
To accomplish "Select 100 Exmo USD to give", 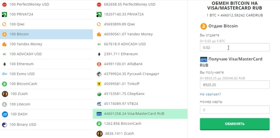I will tap(46, 74).
